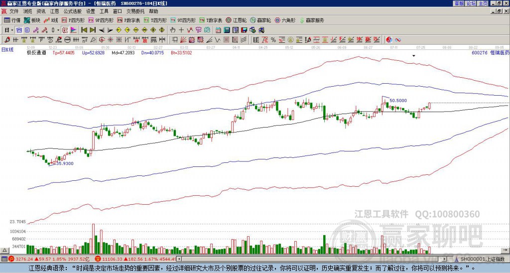Select the zigzag wave line tool
510x273 pixels.
tap(217, 40)
